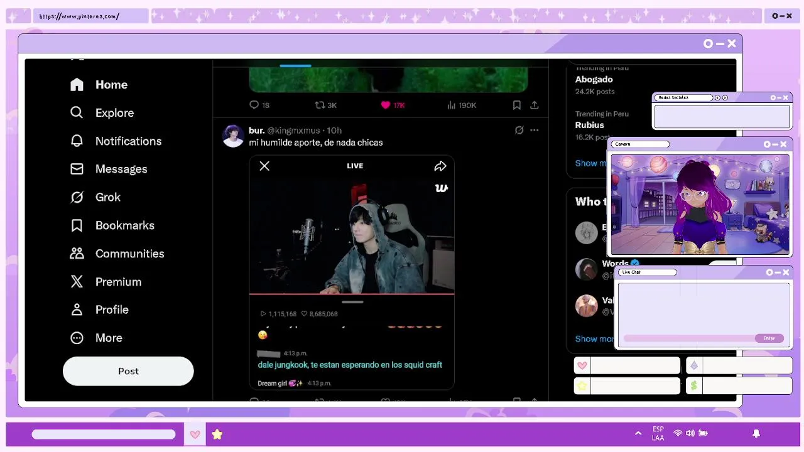
Task: Click the 1,115,168 view count
Action: point(278,314)
